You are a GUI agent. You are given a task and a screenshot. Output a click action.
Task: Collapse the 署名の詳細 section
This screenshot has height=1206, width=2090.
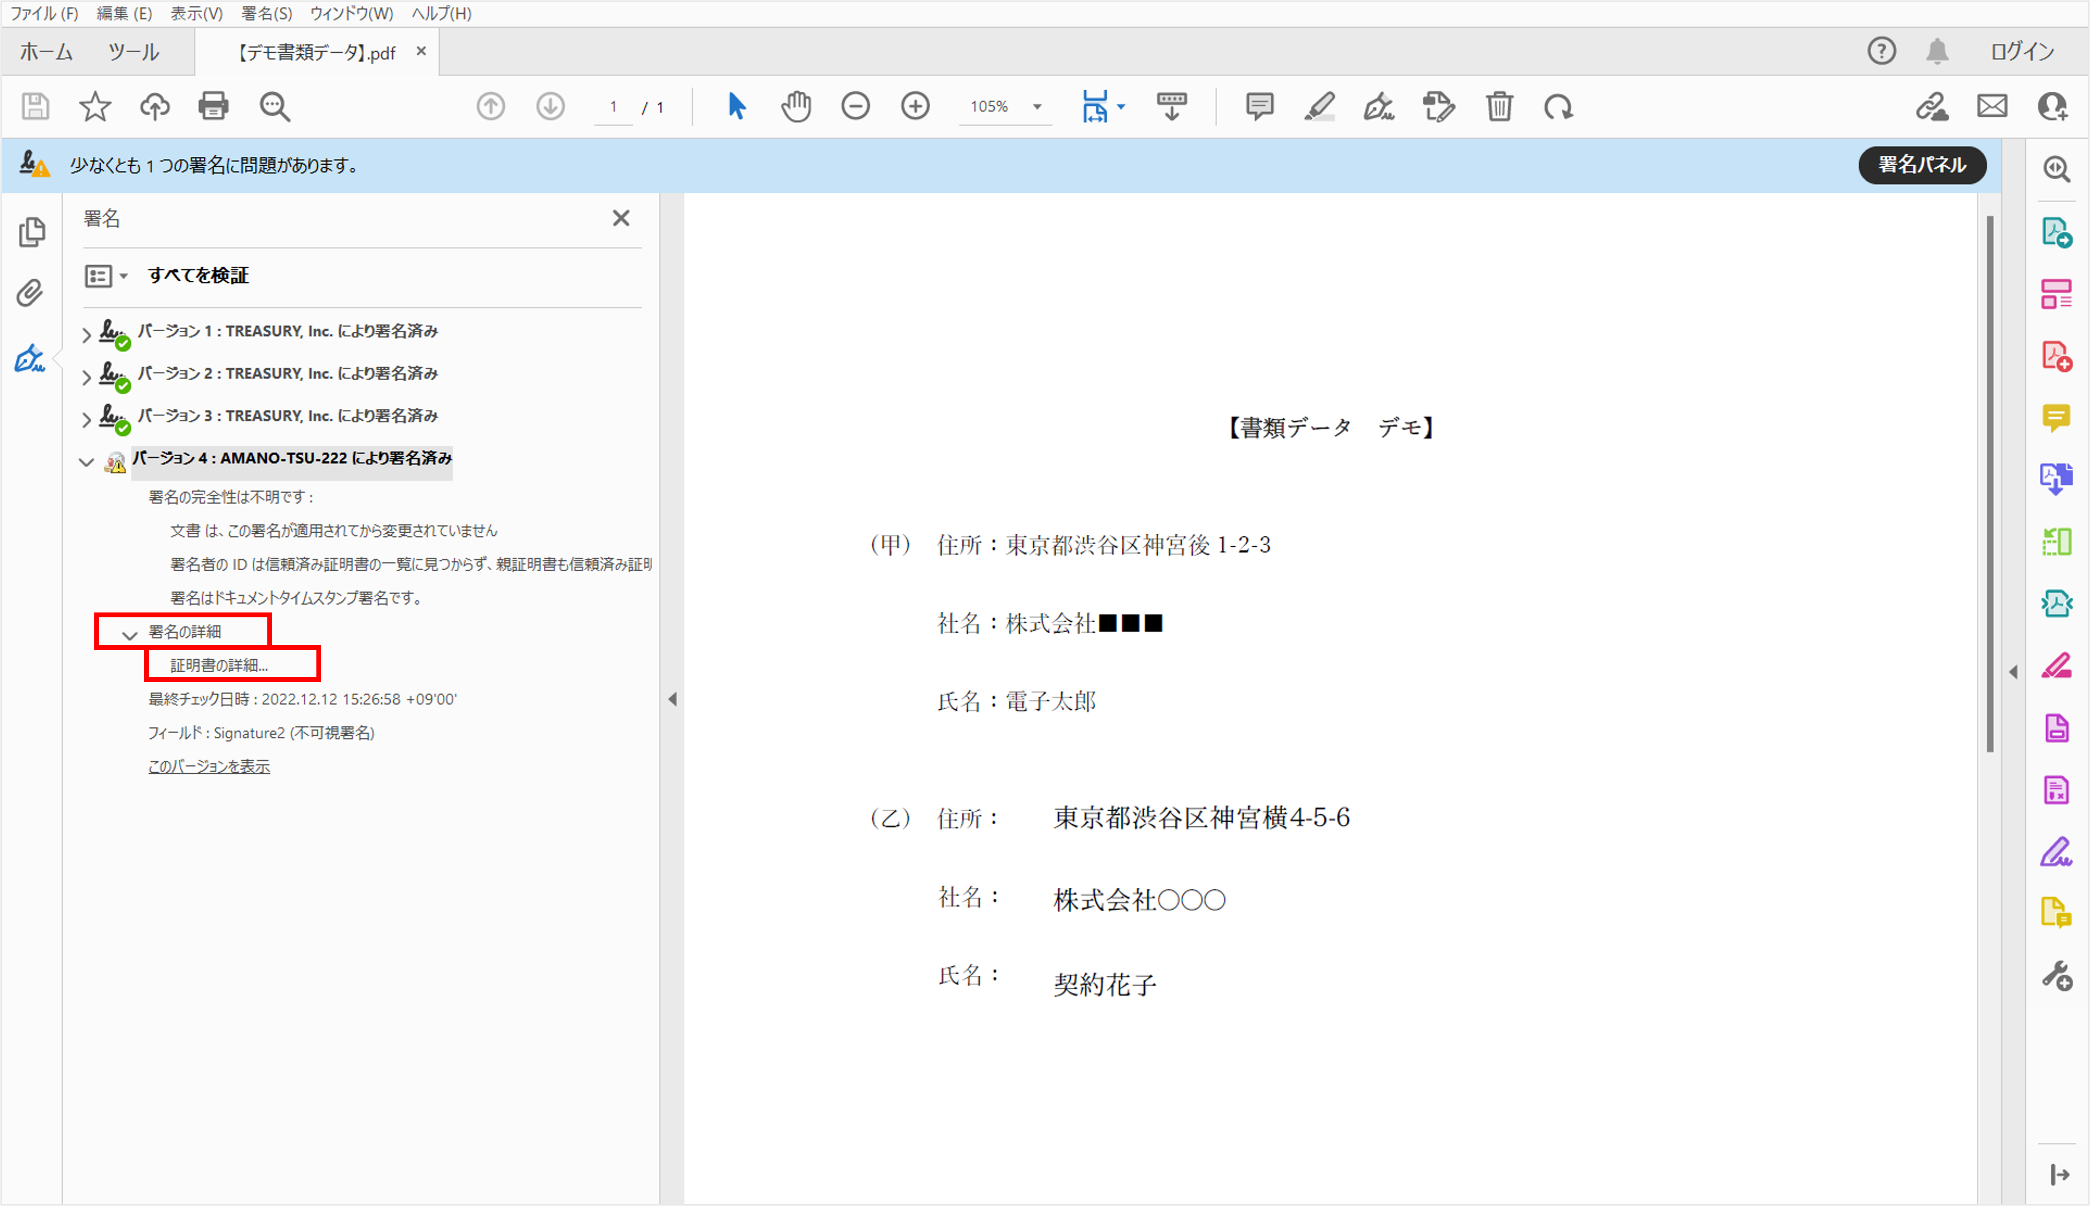tap(129, 635)
